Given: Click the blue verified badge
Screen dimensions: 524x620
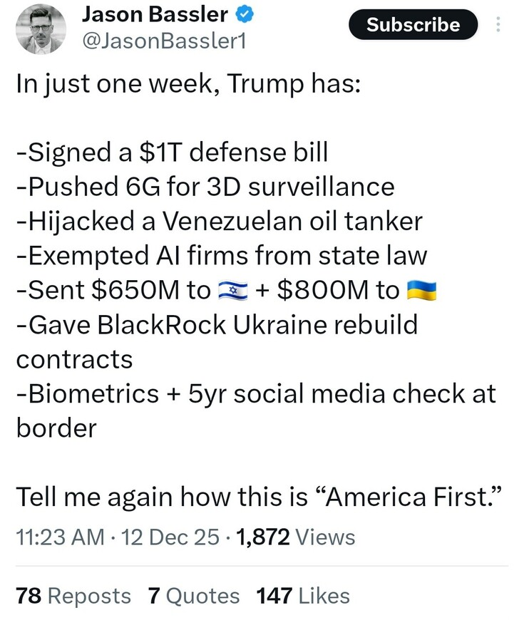Looking at the screenshot, I should pyautogui.click(x=245, y=14).
